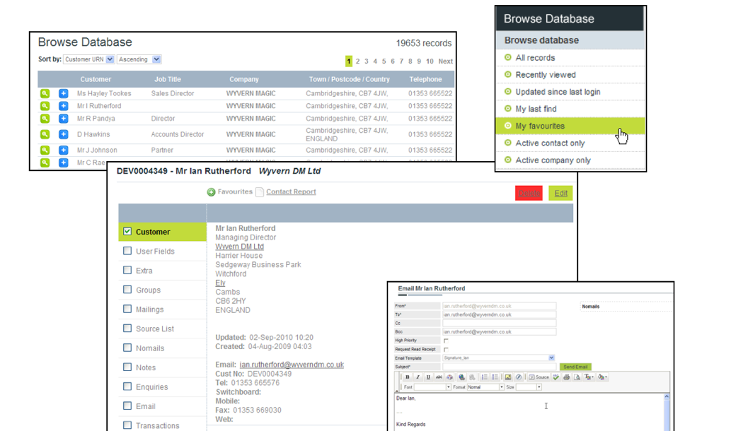This screenshot has width=731, height=431.
Task: Open the Contact Report link
Action: pos(291,191)
